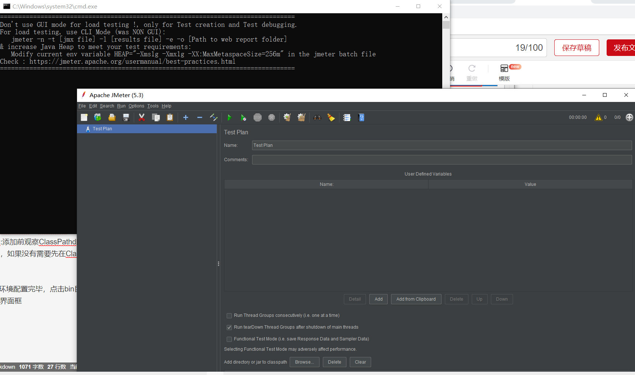Open the Function Helper dialog icon
The width and height of the screenshot is (635, 375).
tap(347, 117)
